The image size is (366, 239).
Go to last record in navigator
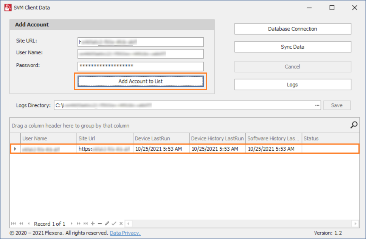(86, 224)
